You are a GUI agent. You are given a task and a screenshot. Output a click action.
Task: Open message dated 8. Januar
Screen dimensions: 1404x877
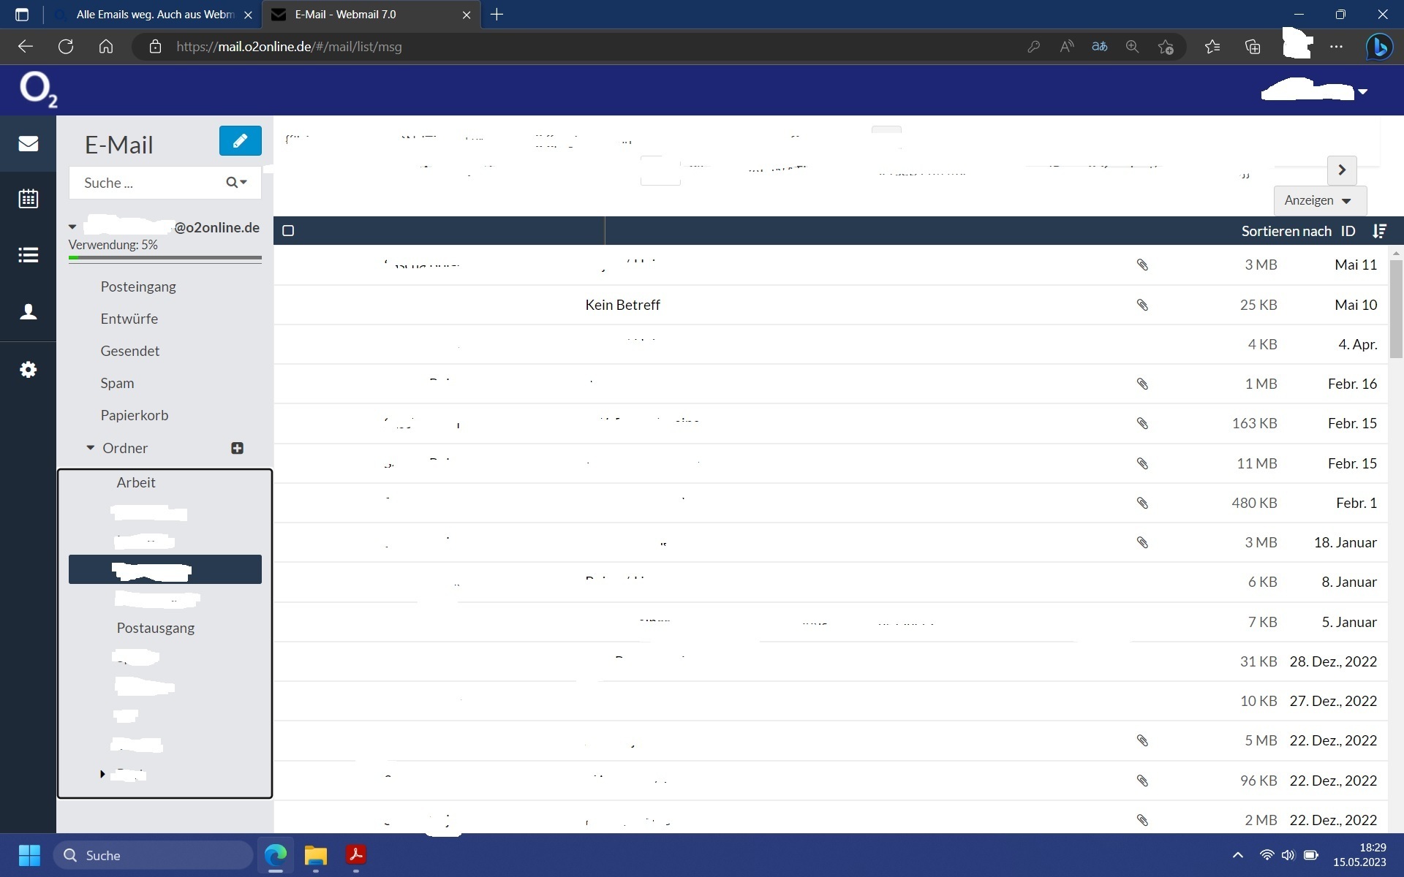point(831,582)
